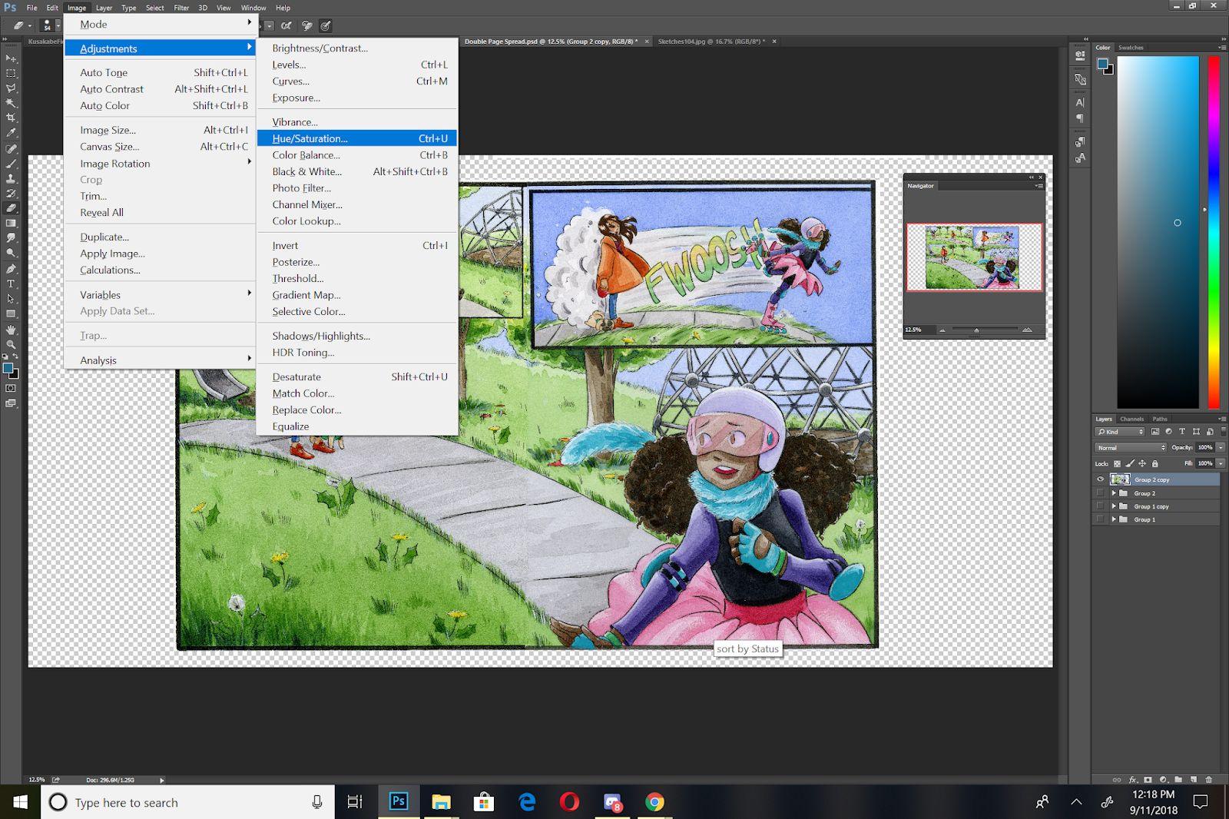Switch to the Channels tab
The image size is (1229, 819).
1131,419
